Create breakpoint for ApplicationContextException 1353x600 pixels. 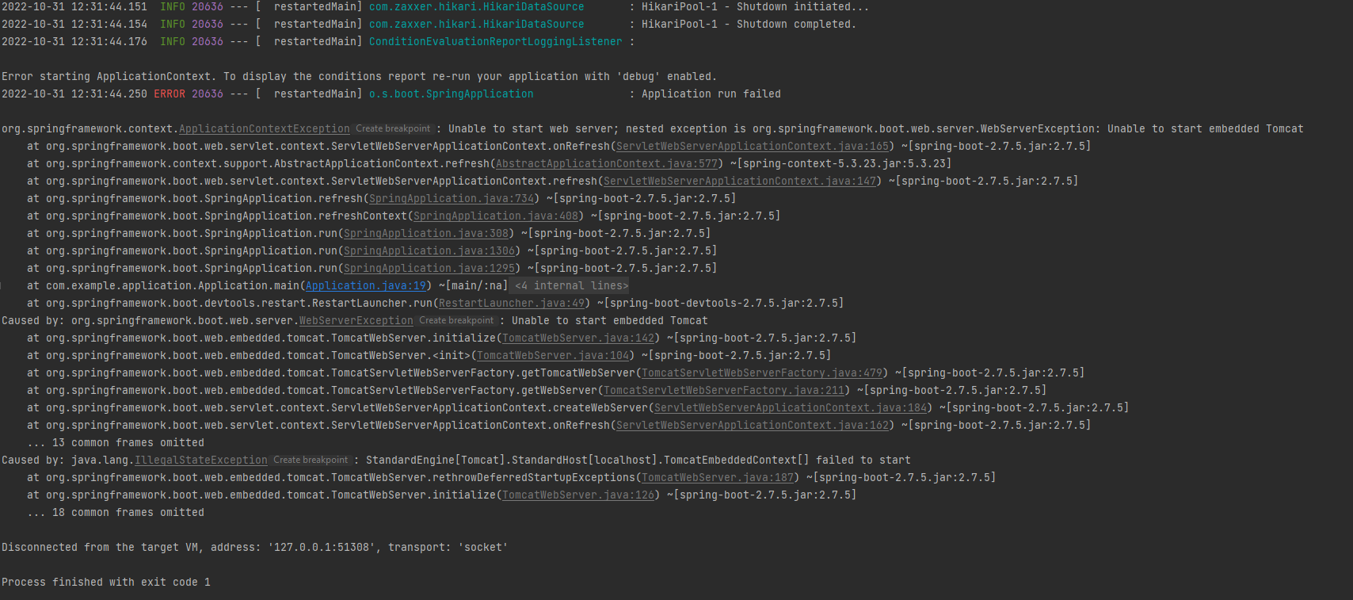pyautogui.click(x=393, y=128)
